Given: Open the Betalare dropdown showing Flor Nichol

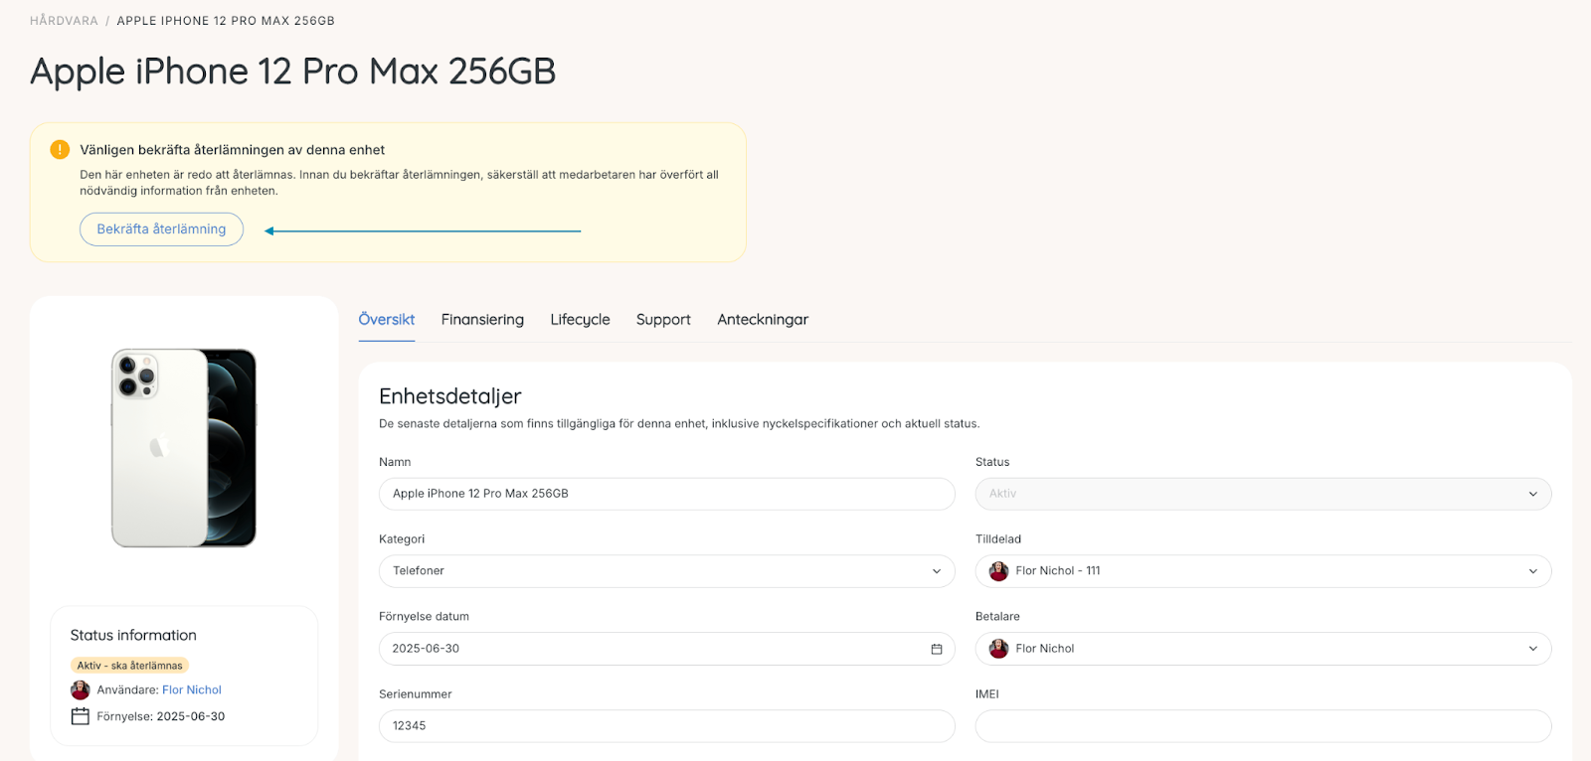Looking at the screenshot, I should [x=1263, y=649].
